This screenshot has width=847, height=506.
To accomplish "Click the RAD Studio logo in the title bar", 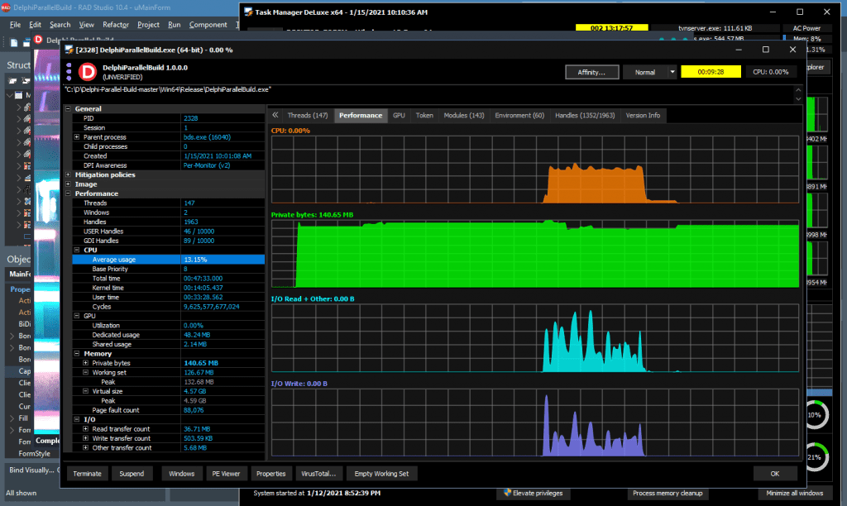I will pos(6,7).
